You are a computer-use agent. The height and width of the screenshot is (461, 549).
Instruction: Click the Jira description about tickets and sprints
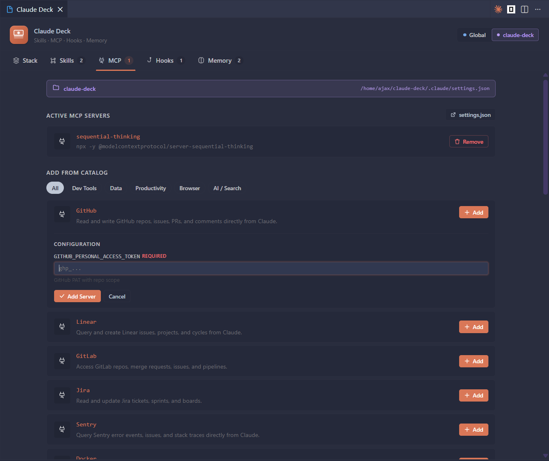pos(139,401)
